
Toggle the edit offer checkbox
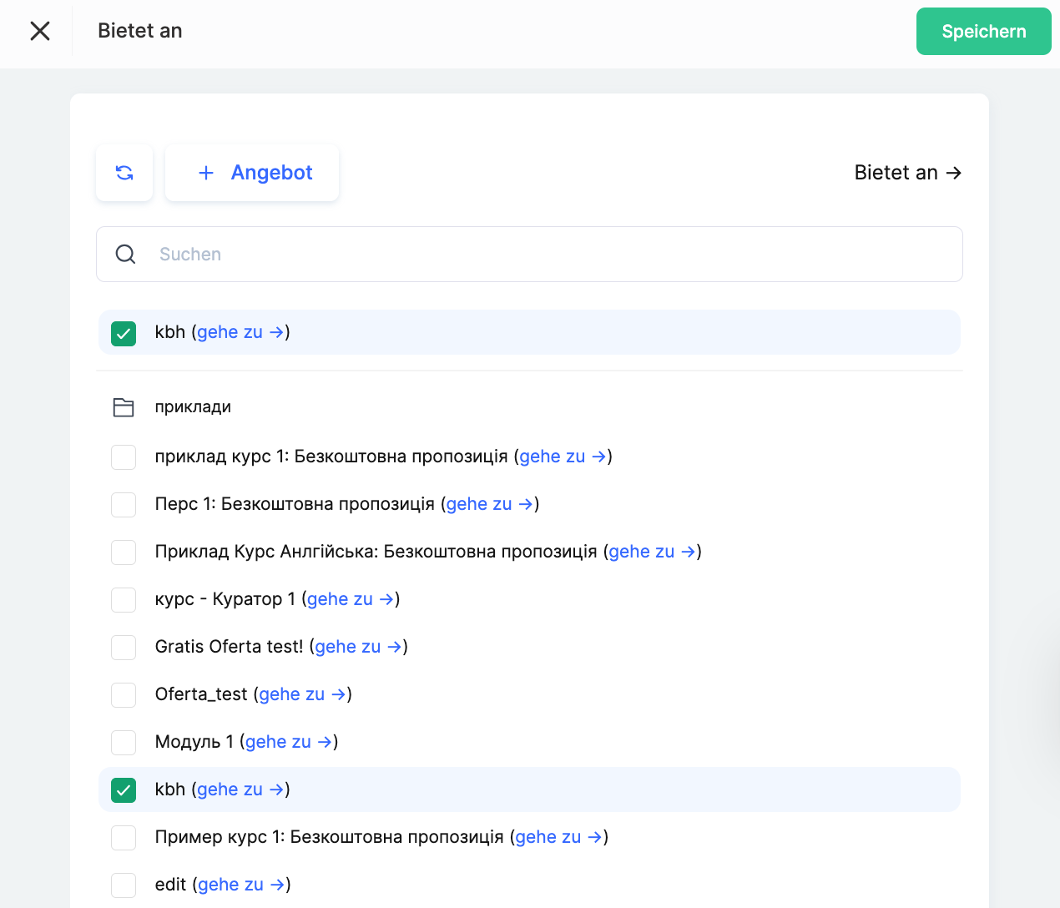[124, 885]
